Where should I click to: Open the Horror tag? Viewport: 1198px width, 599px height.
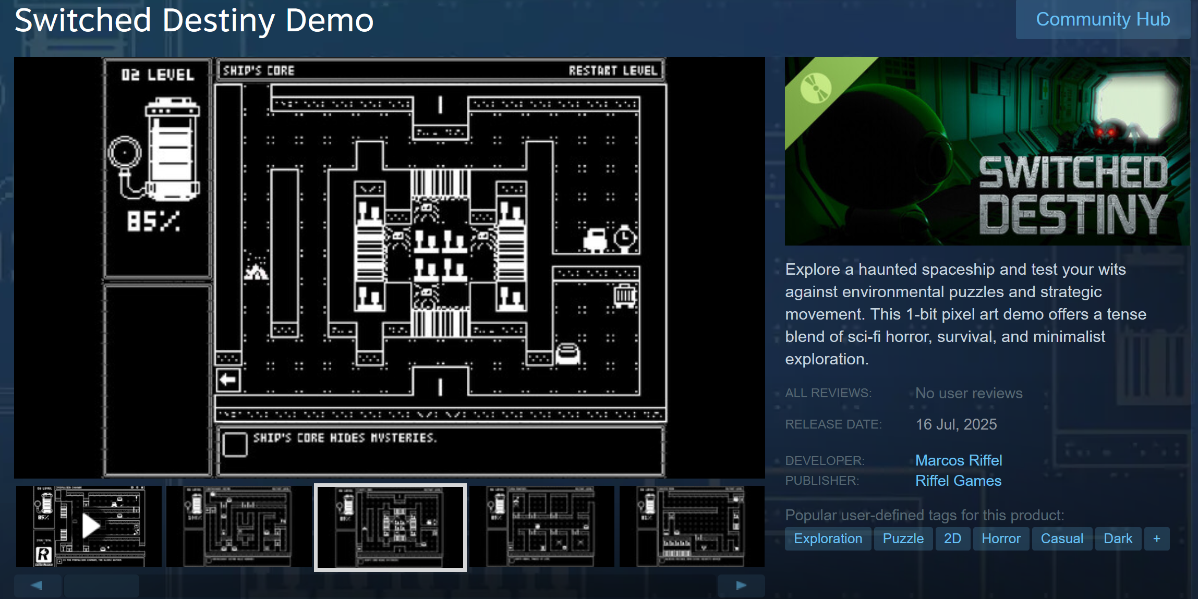click(1001, 539)
